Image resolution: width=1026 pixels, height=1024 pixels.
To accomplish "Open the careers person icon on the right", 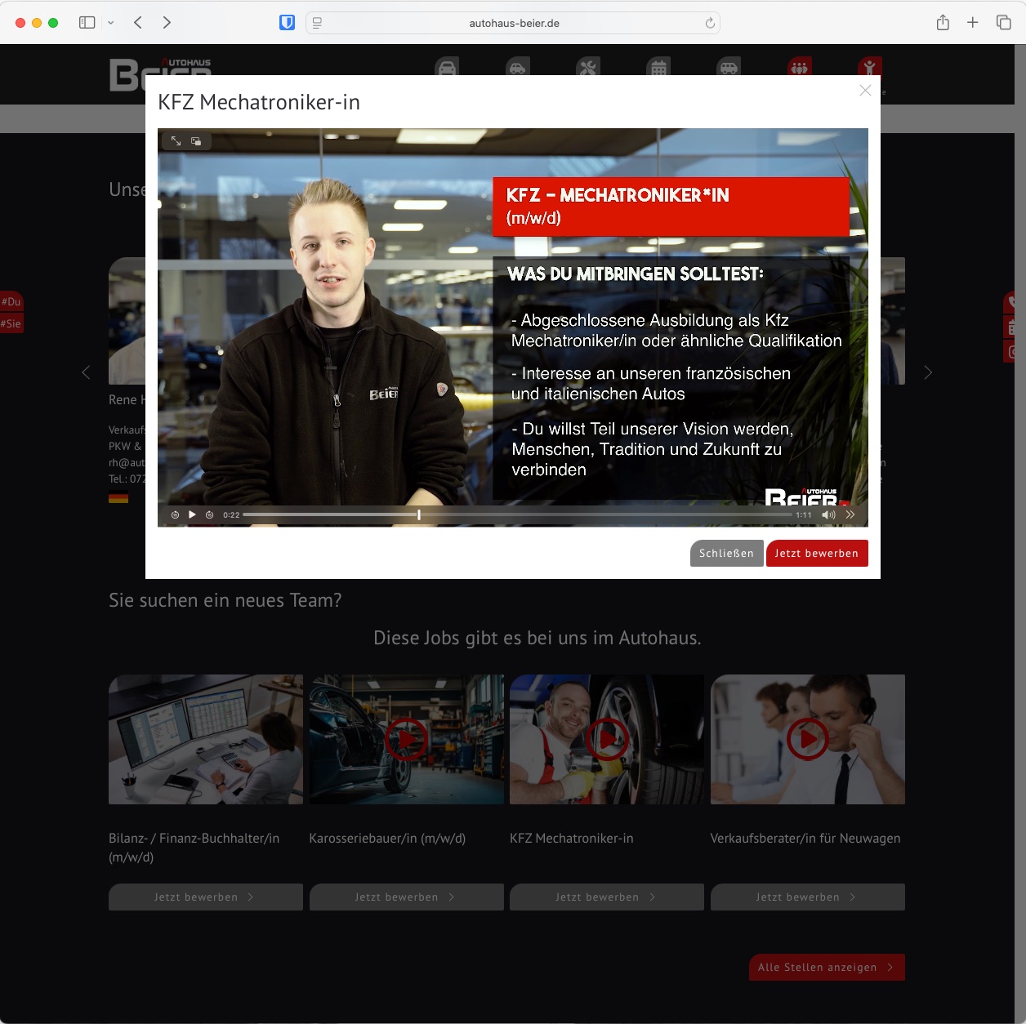I will click(870, 69).
